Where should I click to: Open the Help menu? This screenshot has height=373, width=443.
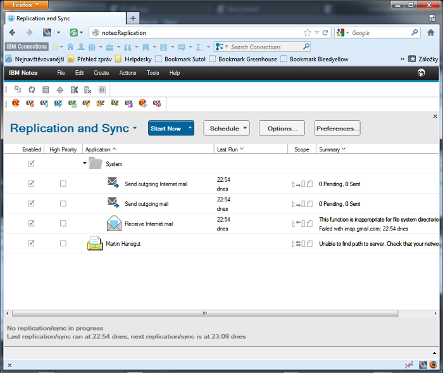click(x=175, y=73)
